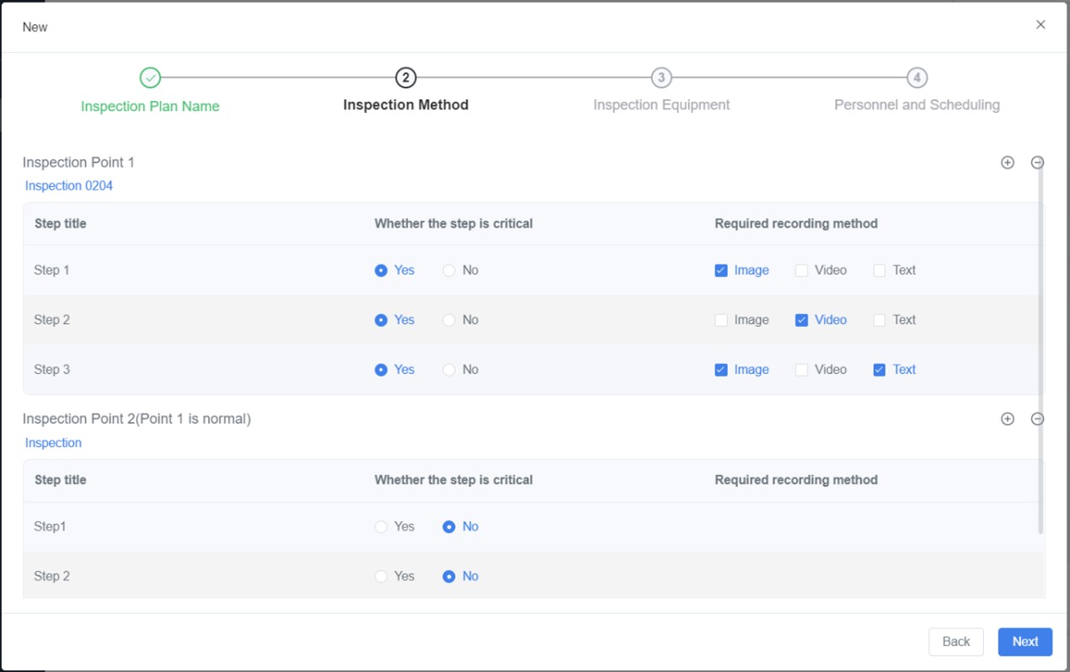Click the remove icon for Inspection Point 2
The height and width of the screenshot is (672, 1070).
(1038, 418)
